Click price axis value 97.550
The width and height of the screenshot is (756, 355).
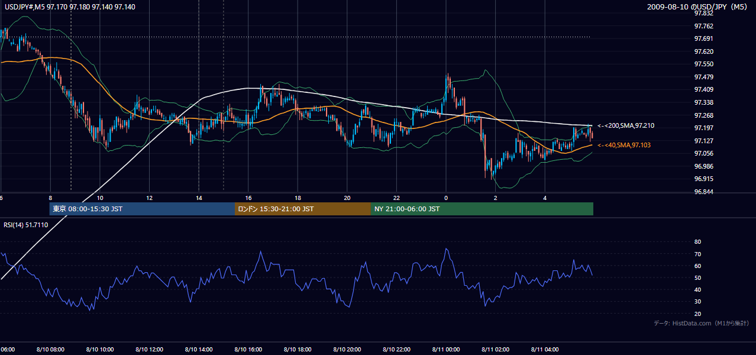point(704,64)
